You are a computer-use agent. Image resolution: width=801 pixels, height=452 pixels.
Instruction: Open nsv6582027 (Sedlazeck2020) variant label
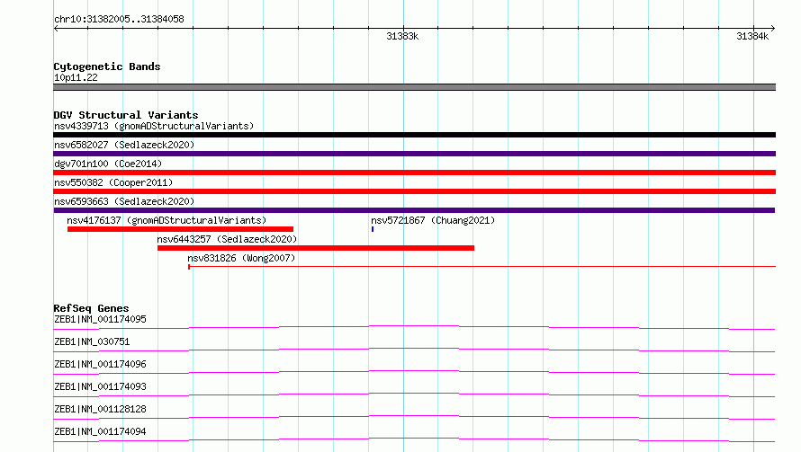click(124, 145)
